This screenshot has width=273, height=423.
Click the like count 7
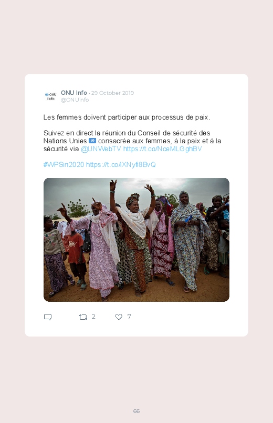(129, 317)
